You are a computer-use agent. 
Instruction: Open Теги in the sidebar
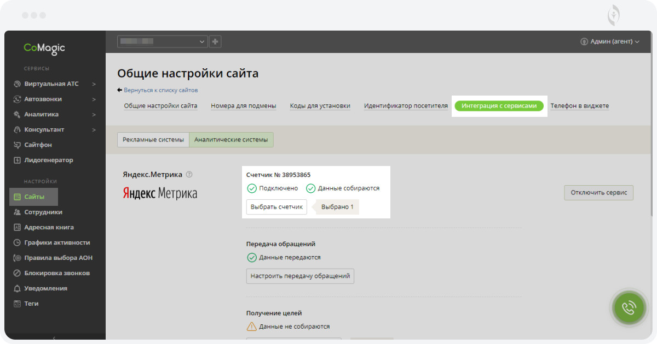point(31,304)
